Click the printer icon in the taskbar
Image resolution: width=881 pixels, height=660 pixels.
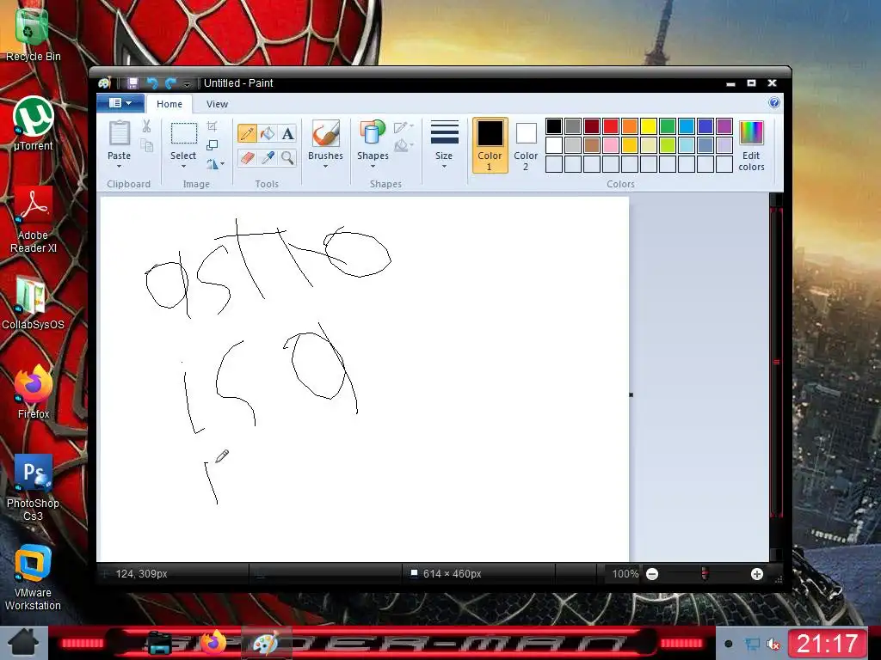click(x=159, y=643)
